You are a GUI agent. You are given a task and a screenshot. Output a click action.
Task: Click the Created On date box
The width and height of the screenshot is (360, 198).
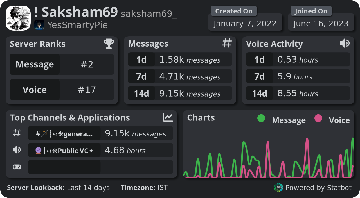(245, 23)
